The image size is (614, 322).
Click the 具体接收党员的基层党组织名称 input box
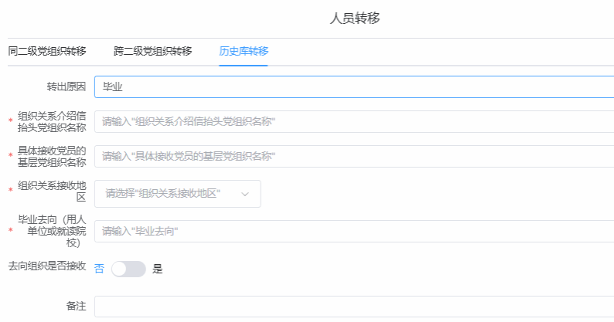point(353,157)
